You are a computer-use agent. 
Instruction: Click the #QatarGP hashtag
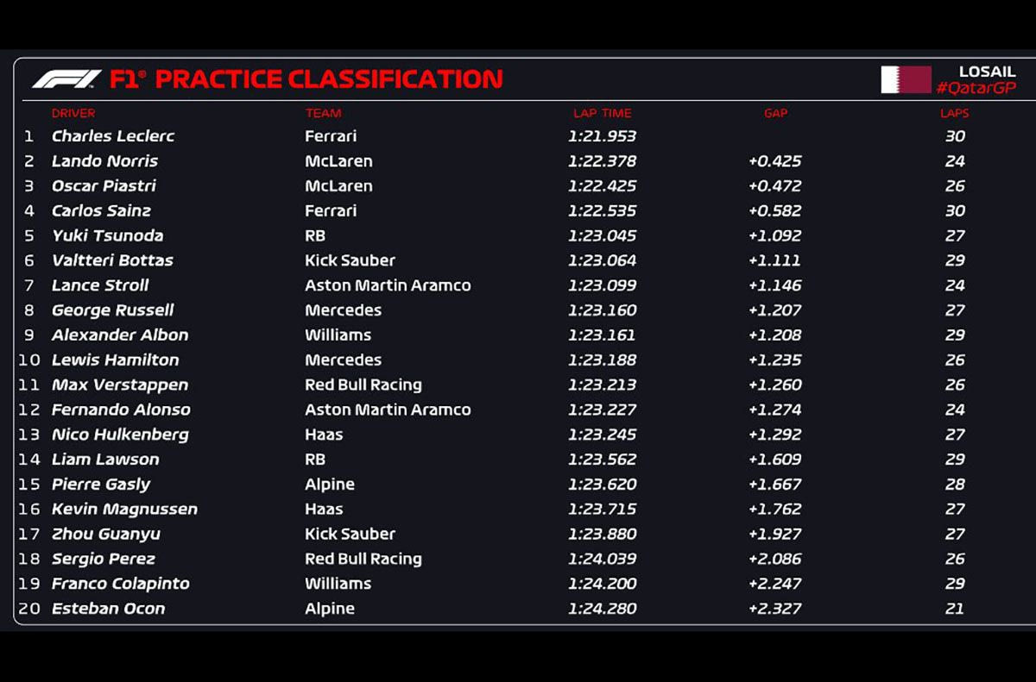(976, 88)
